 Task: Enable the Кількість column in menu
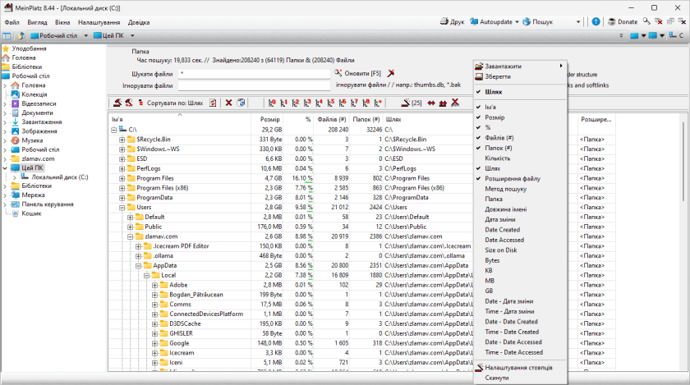tap(496, 158)
